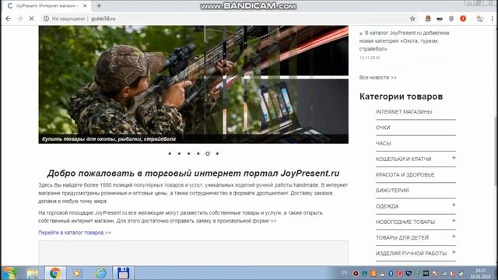Expand НОВОГОДНИЕ ТОВАРЫ category plus sign
Viewport: 498px width, 280px height.
pyautogui.click(x=454, y=221)
